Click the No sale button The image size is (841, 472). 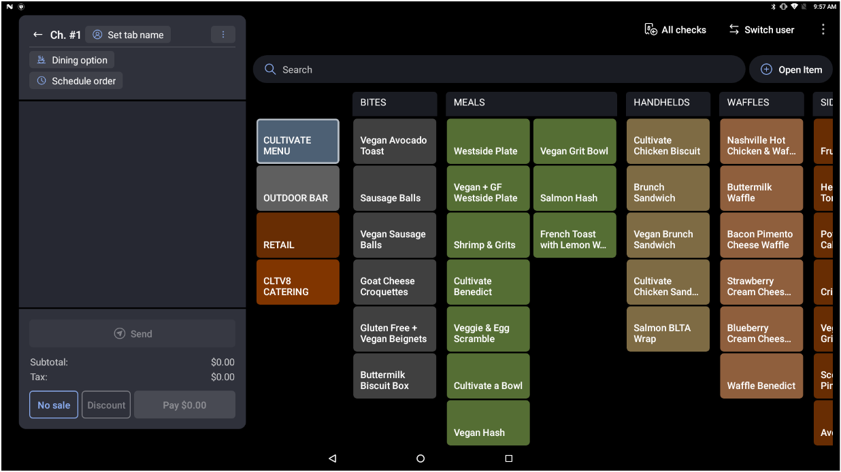click(54, 405)
